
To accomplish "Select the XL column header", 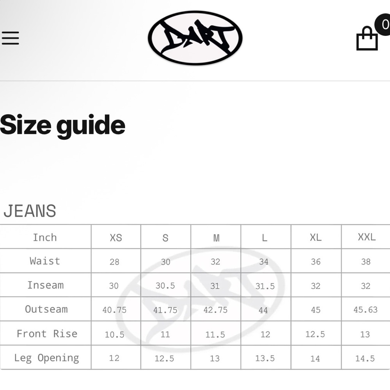I will 316,238.
